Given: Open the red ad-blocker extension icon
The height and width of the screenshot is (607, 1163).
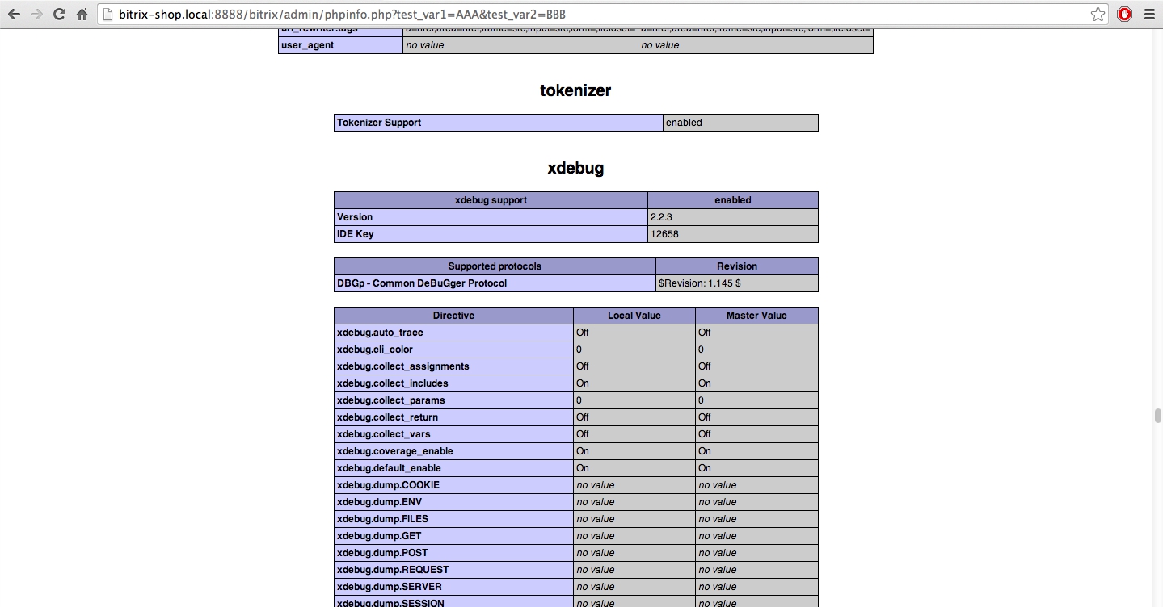Looking at the screenshot, I should tap(1124, 14).
